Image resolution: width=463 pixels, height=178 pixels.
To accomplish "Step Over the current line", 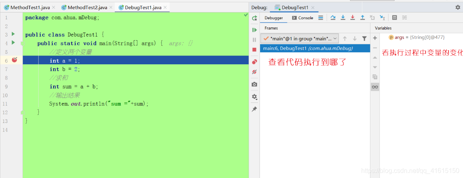I will 333,18.
